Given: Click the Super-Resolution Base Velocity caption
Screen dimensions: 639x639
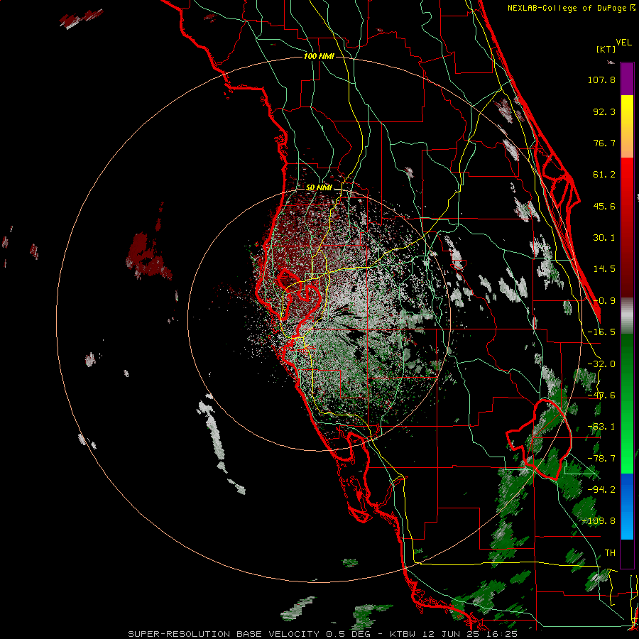Looking at the screenshot, I should click(x=323, y=634).
